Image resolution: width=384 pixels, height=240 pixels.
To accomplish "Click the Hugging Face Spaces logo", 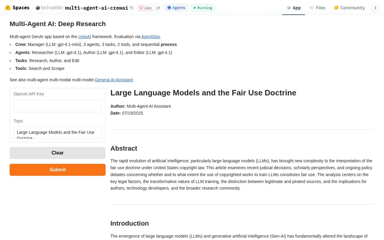I will (8, 7).
